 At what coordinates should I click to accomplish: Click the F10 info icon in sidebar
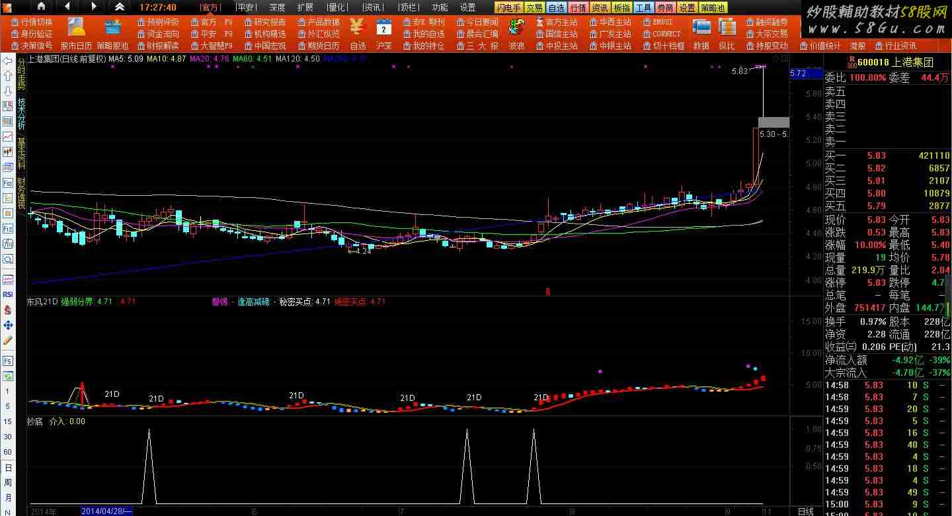(x=8, y=183)
